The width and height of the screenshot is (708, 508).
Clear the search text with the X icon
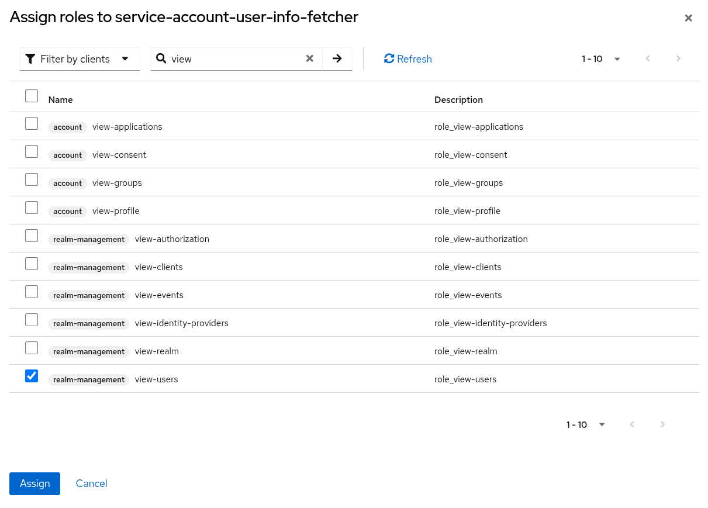tap(310, 58)
